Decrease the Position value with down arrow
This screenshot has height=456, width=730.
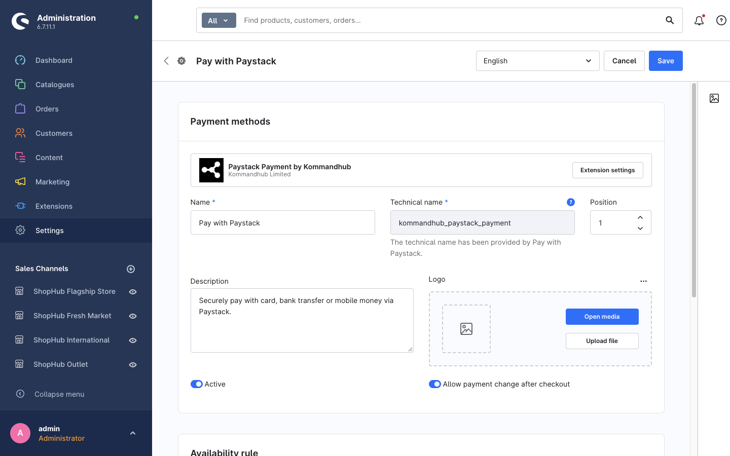click(640, 229)
